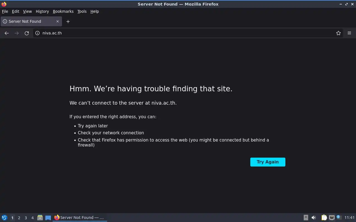Click the removable media eject tray icon
Image resolution: width=356 pixels, height=222 pixels.
(306, 218)
